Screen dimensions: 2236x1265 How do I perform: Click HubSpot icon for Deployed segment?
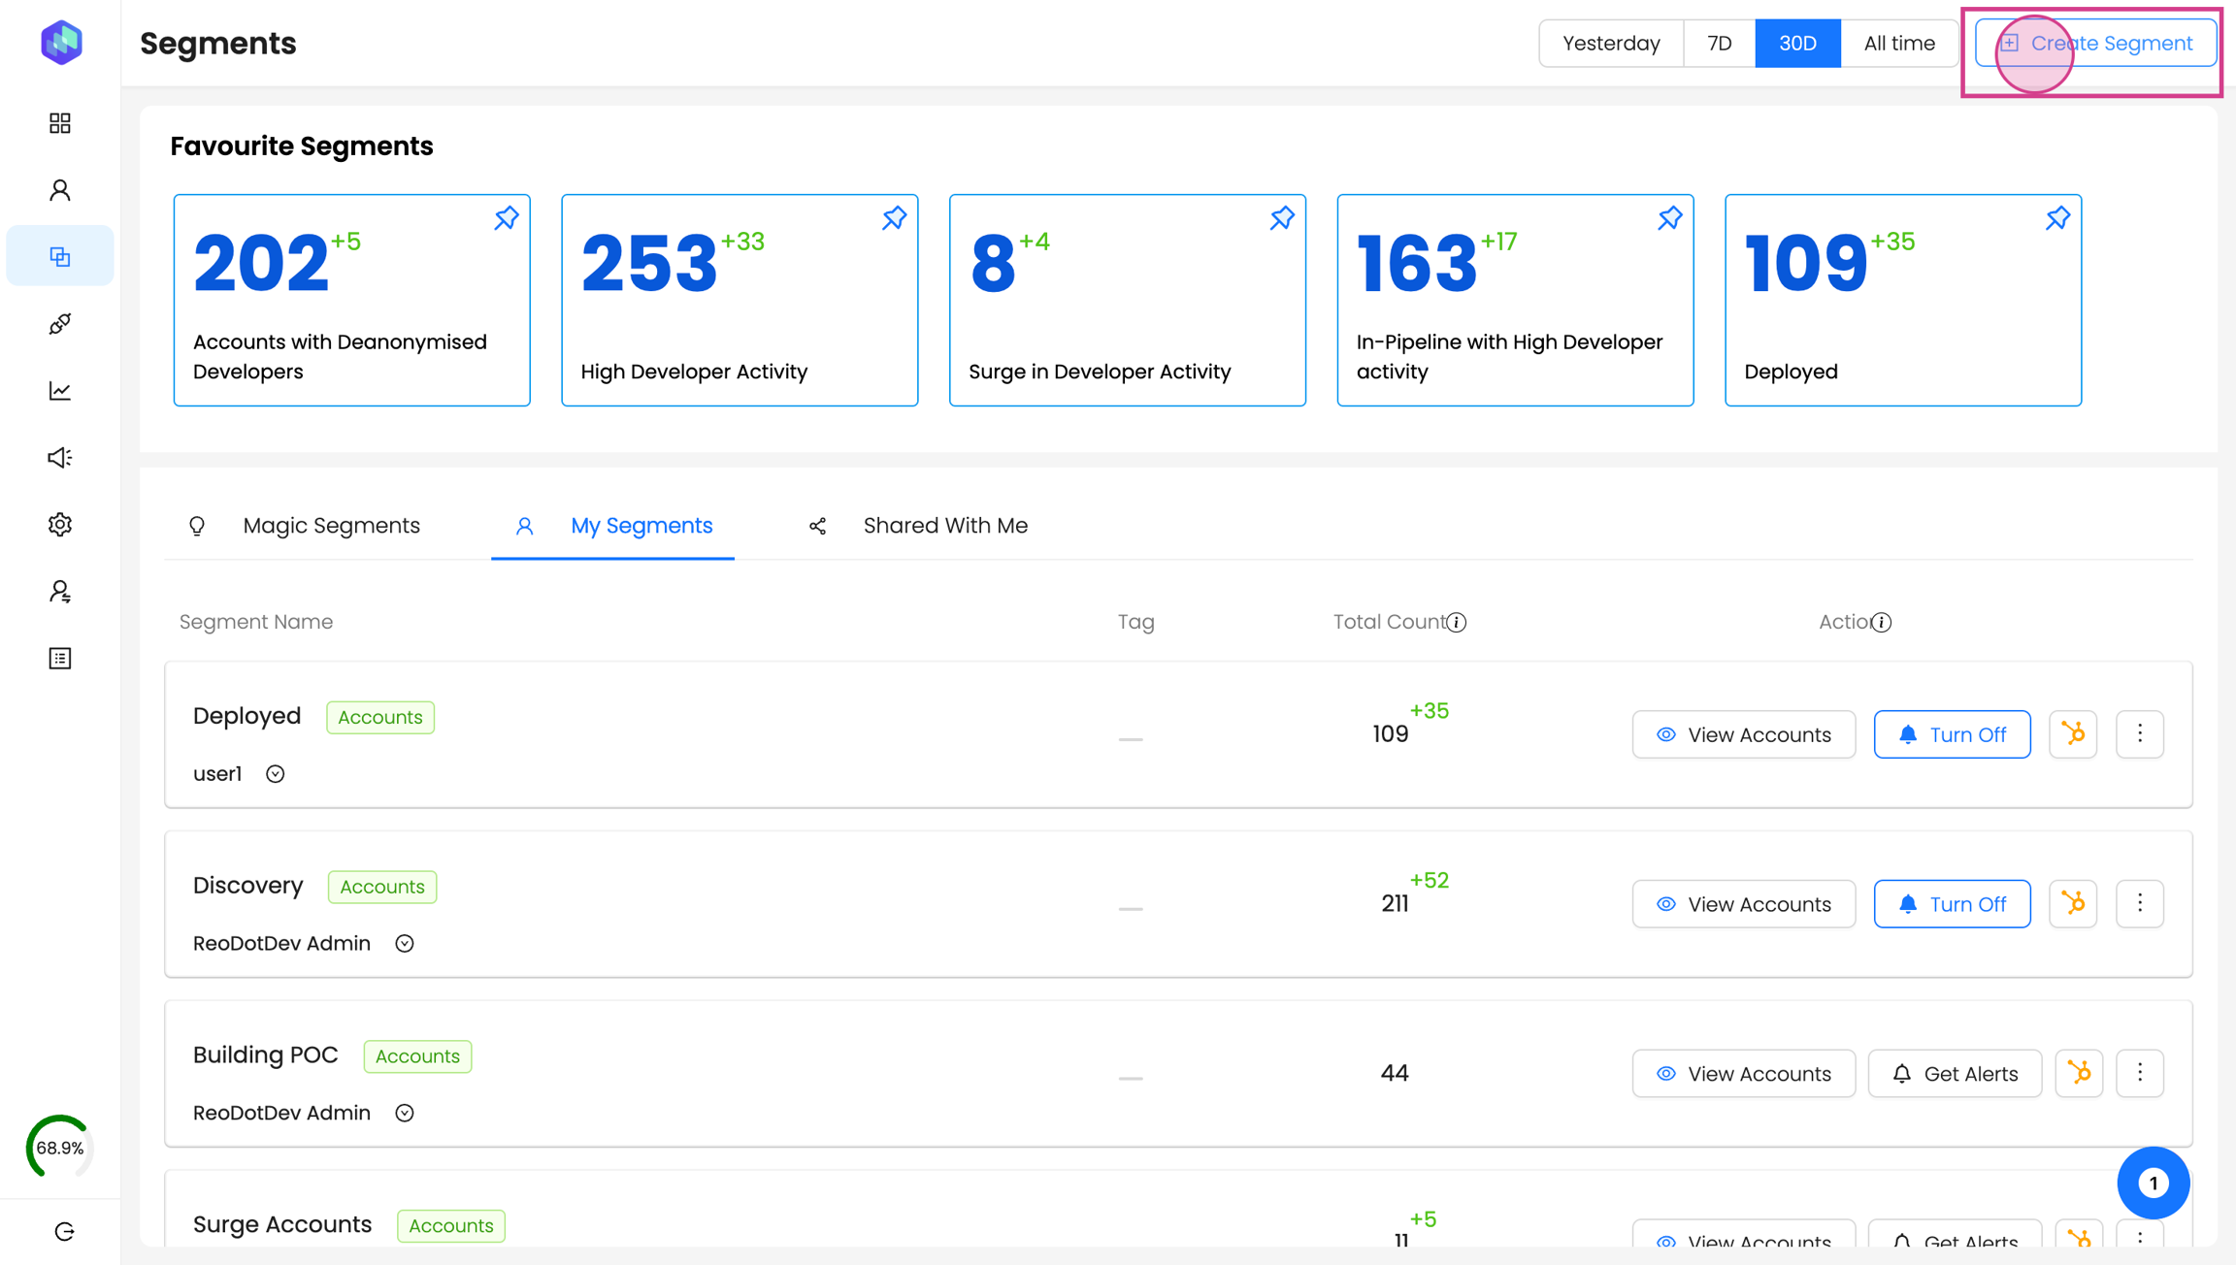(2073, 734)
